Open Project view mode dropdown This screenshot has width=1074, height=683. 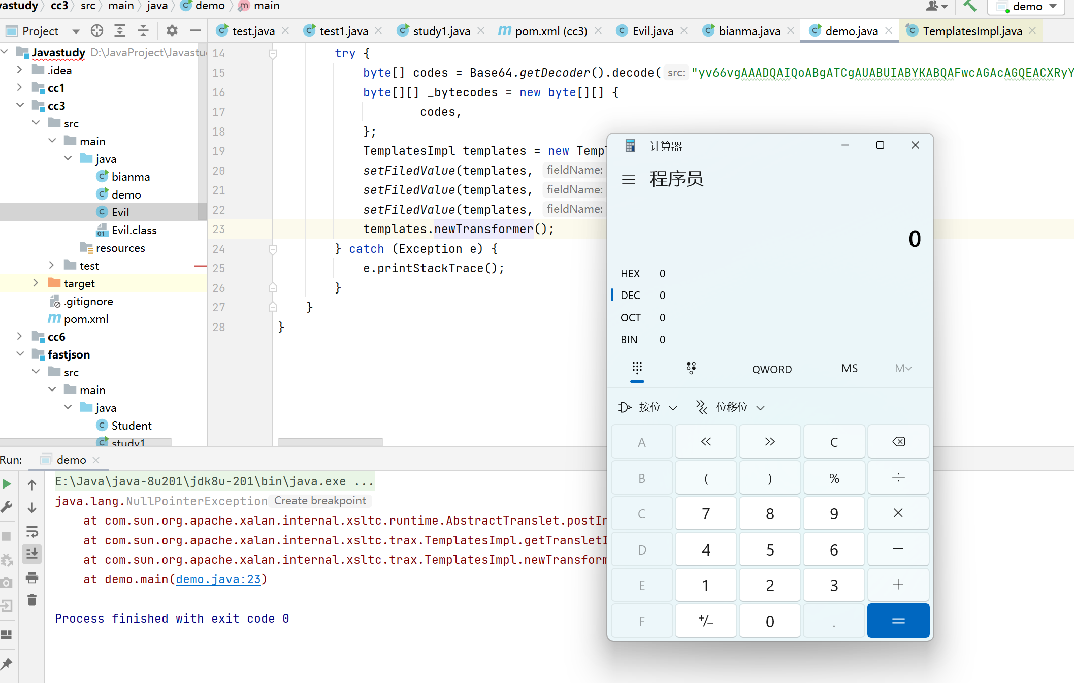click(x=76, y=31)
